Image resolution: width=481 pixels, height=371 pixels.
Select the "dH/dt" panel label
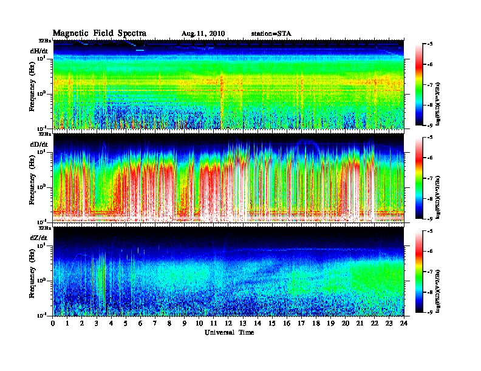(x=39, y=51)
